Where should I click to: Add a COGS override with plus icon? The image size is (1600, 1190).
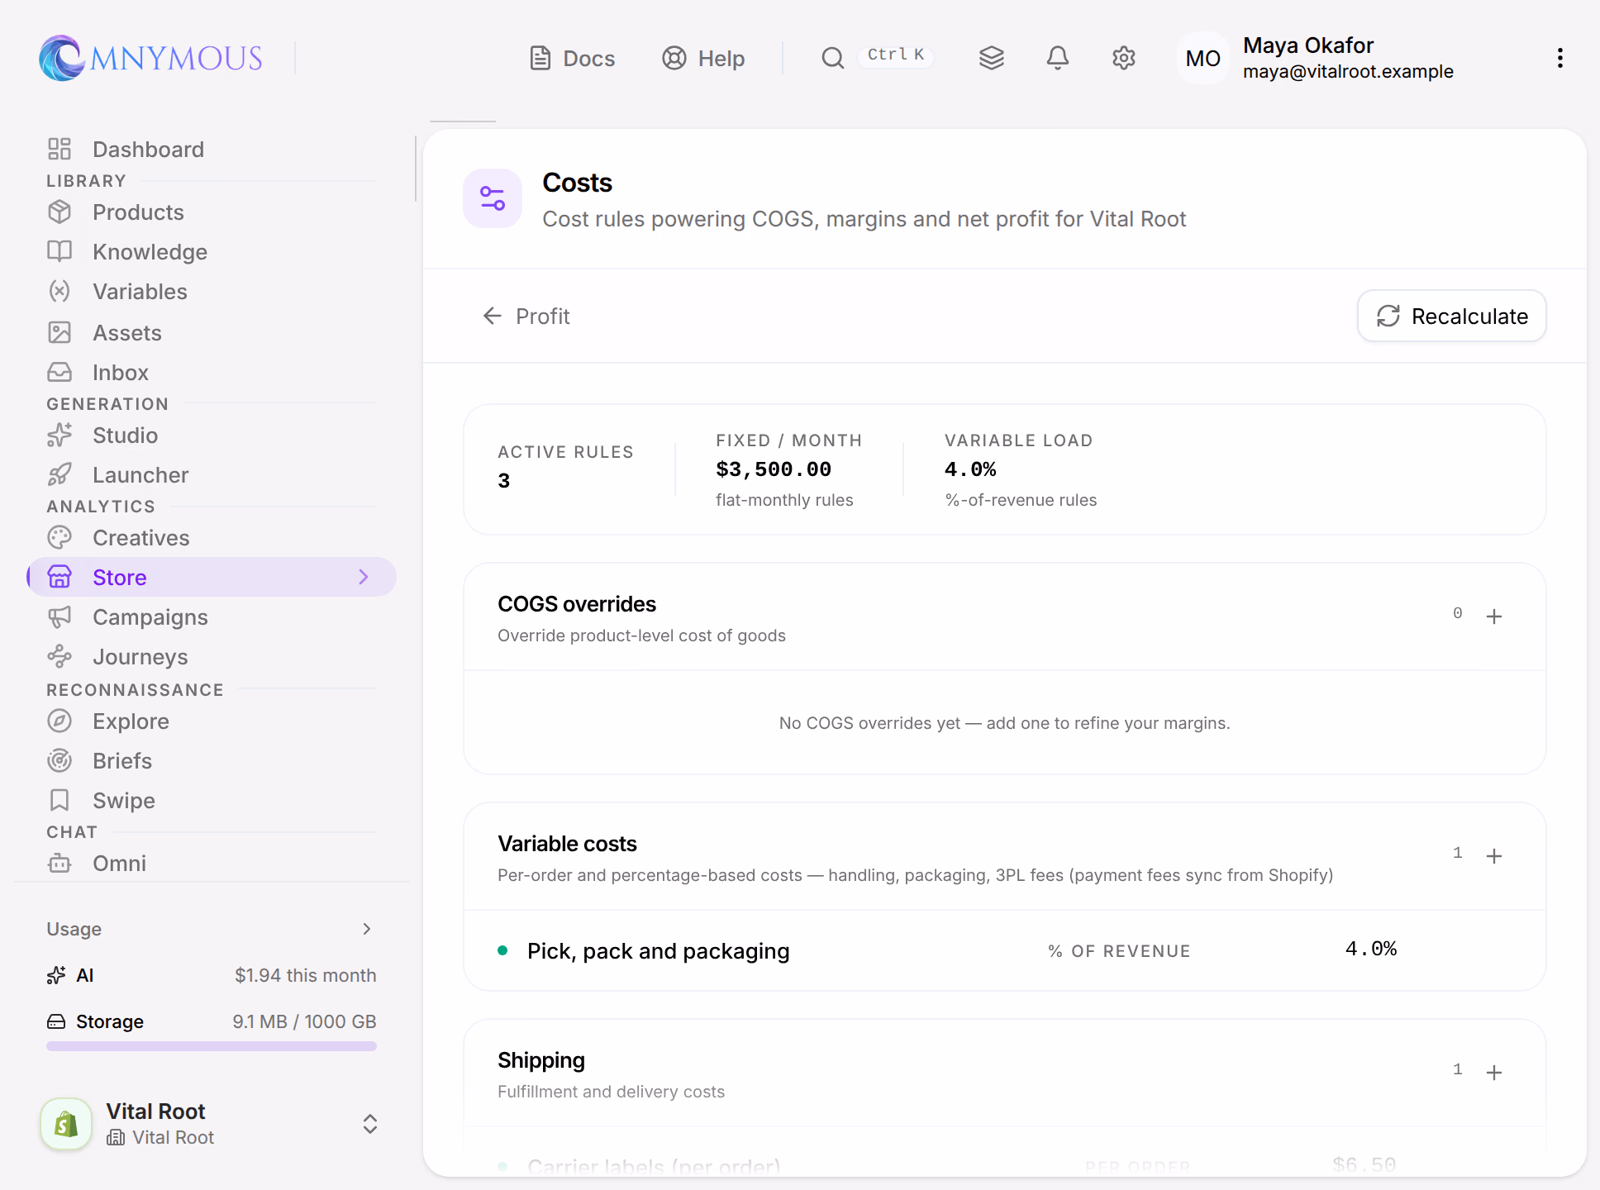pyautogui.click(x=1494, y=616)
